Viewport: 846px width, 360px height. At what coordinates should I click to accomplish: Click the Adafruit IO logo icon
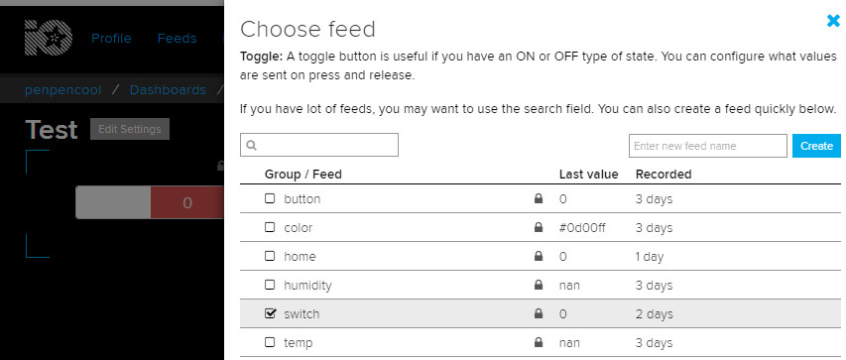point(49,38)
